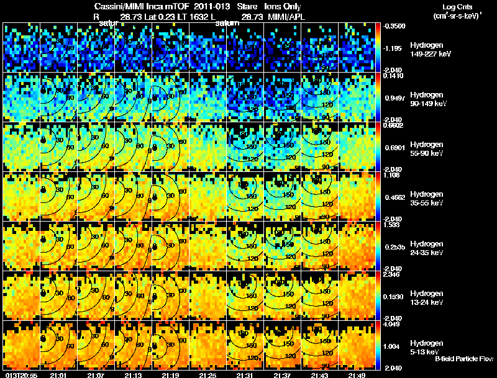Screen dimensions: 497x378
Task: Click the B-field Particle Flow caption
Action: coord(464,359)
